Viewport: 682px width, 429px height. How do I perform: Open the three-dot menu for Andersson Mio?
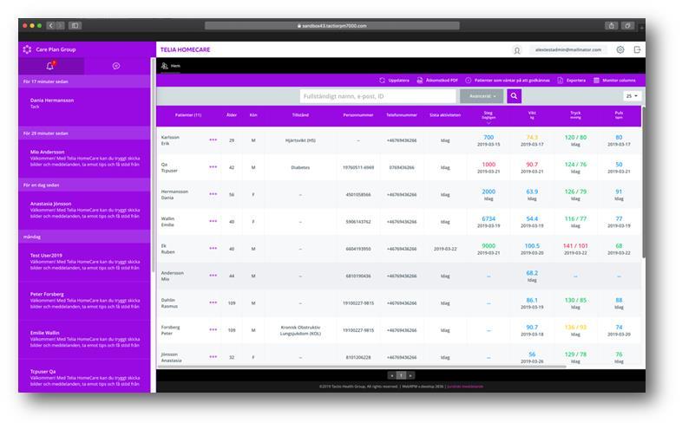point(213,275)
